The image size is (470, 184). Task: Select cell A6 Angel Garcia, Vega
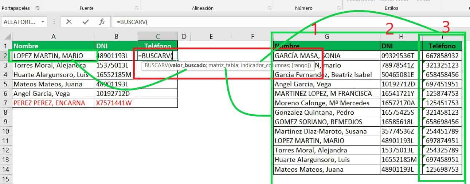(54, 93)
